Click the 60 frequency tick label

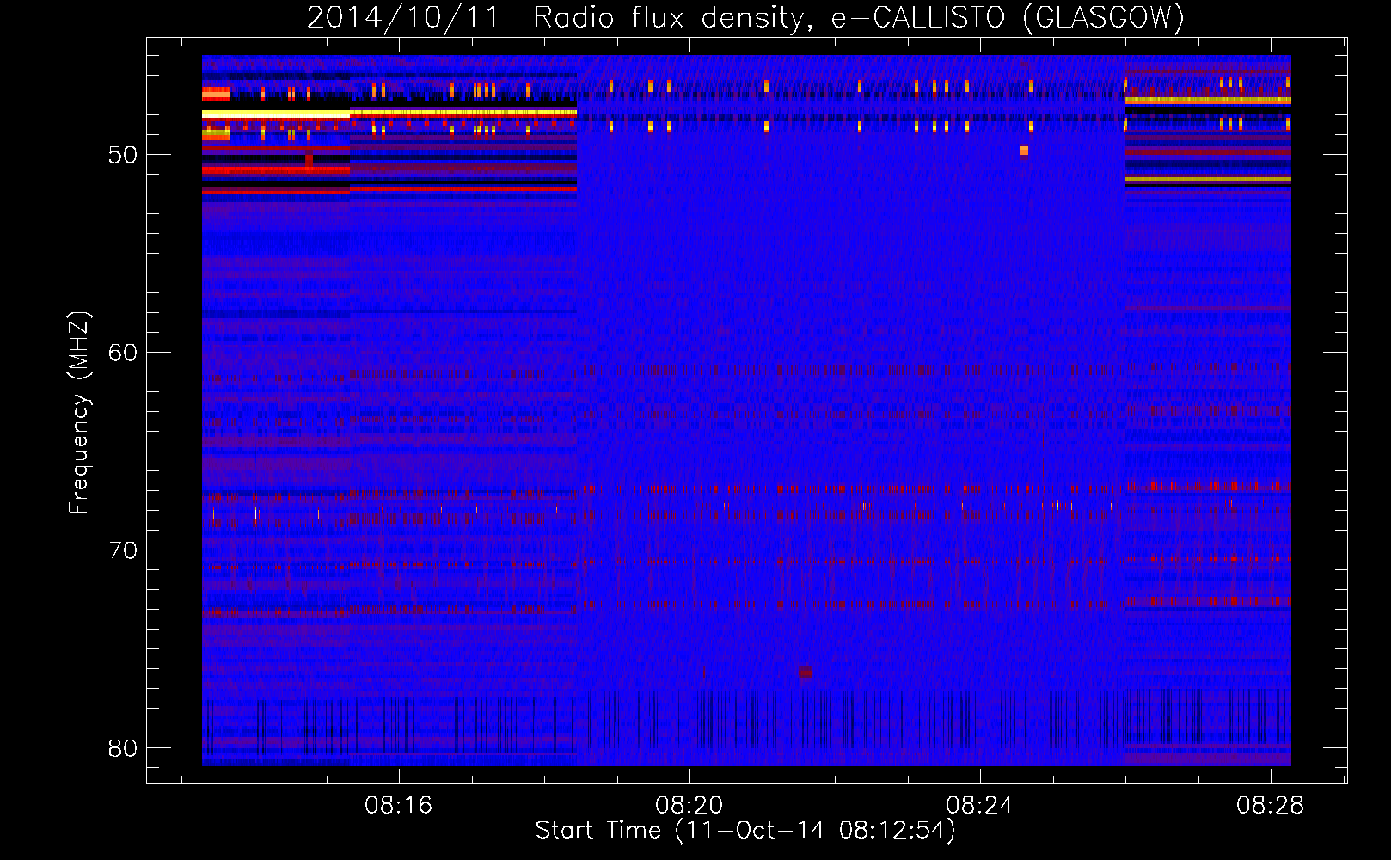(123, 353)
